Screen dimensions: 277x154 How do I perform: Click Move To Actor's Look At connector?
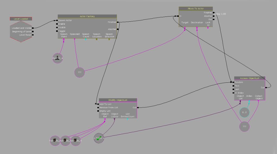click(208, 28)
